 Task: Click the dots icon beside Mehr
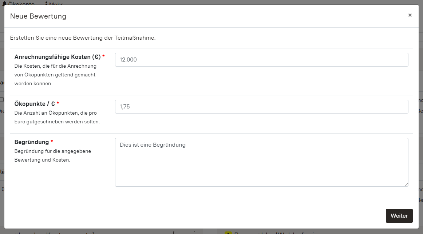pos(46,3)
